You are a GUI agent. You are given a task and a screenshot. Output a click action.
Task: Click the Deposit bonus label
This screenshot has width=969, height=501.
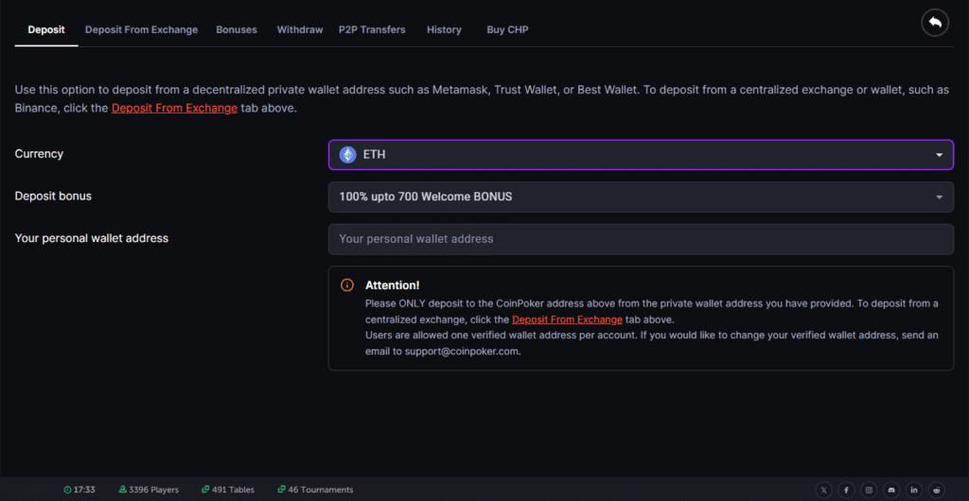pyautogui.click(x=53, y=196)
